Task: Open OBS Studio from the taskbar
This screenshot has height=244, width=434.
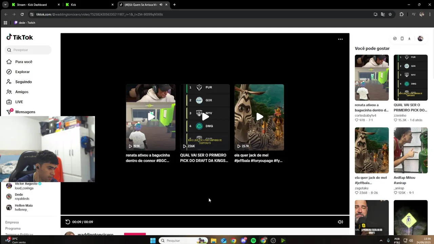Action: pyautogui.click(x=273, y=241)
